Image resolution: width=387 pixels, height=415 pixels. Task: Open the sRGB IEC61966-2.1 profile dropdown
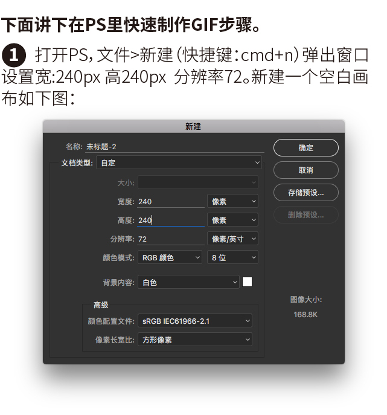(194, 321)
